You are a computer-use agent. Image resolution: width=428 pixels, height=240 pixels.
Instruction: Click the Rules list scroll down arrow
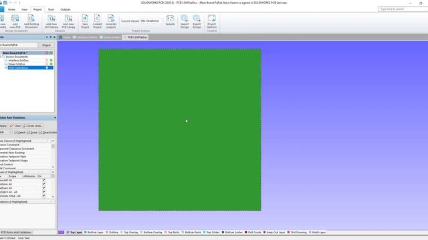coord(53,197)
